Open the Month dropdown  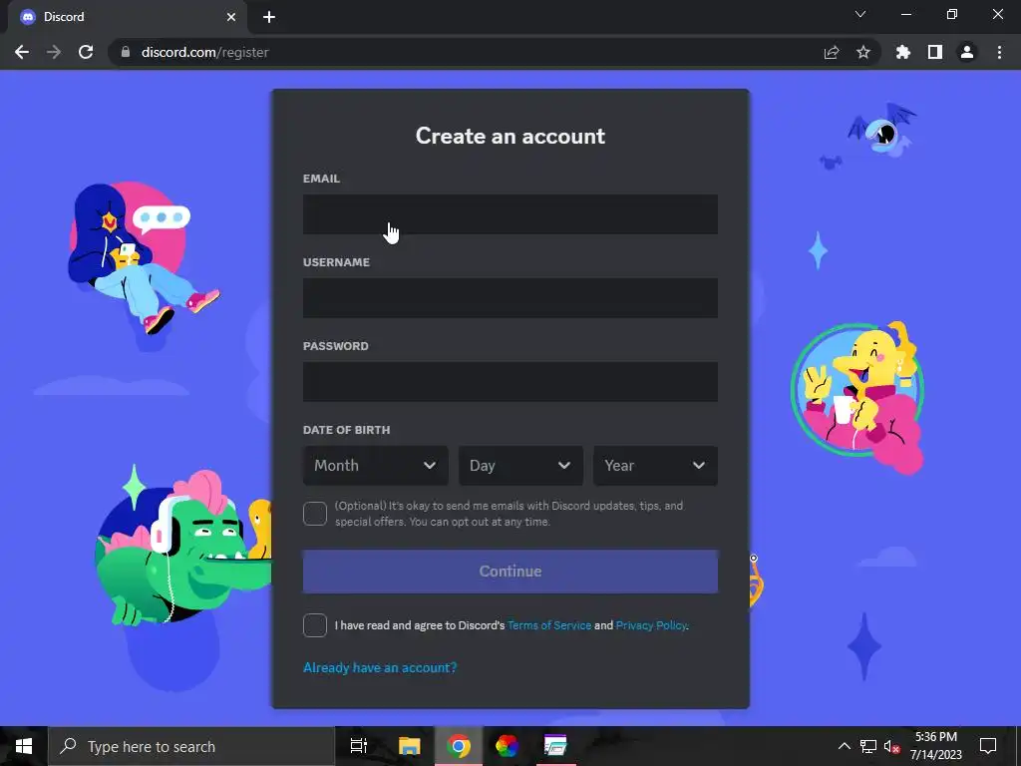tap(375, 466)
